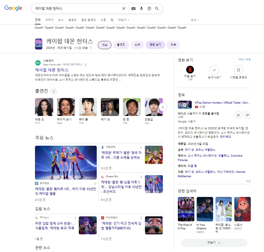
Task: Click the movie poster icon beside title
Action: click(x=39, y=44)
